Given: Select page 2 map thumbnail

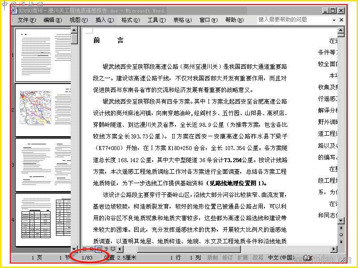Looking at the screenshot, I should click(x=43, y=110).
